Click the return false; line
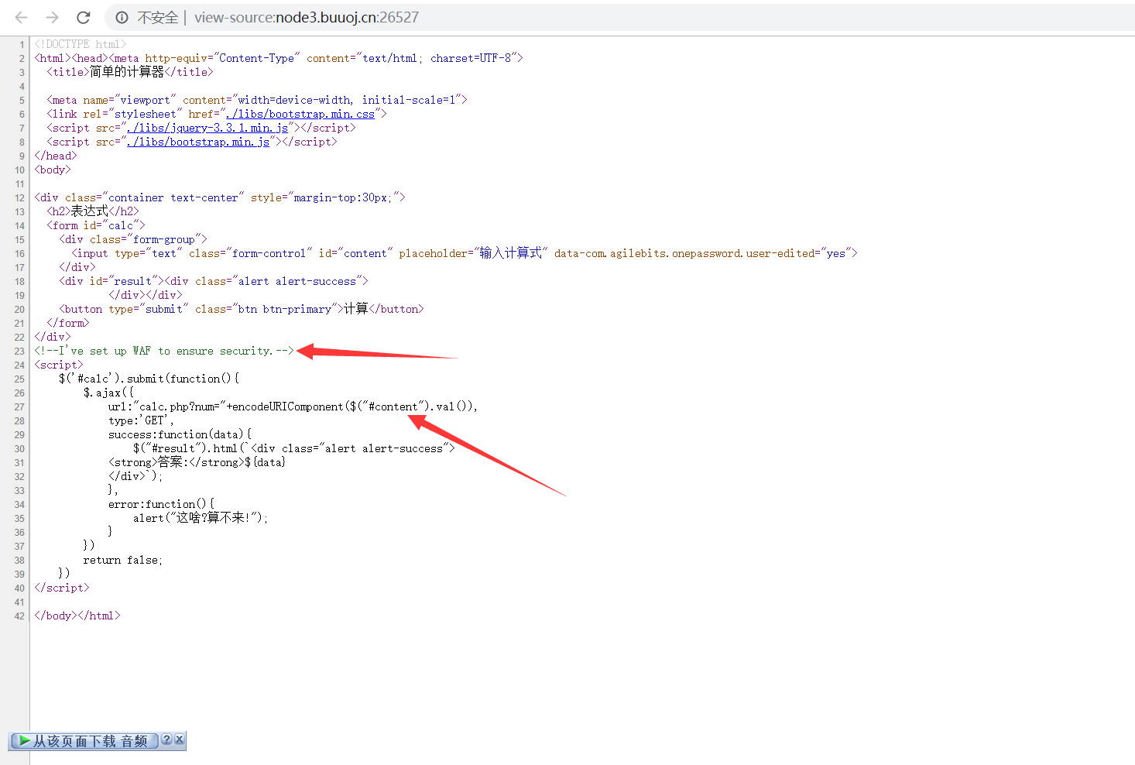Viewport: 1135px width, 765px height. [x=123, y=560]
